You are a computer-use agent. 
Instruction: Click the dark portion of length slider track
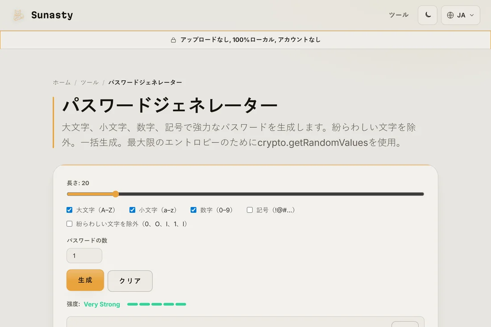[271, 194]
